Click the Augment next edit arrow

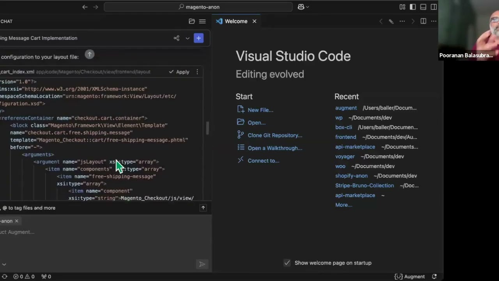click(x=413, y=21)
